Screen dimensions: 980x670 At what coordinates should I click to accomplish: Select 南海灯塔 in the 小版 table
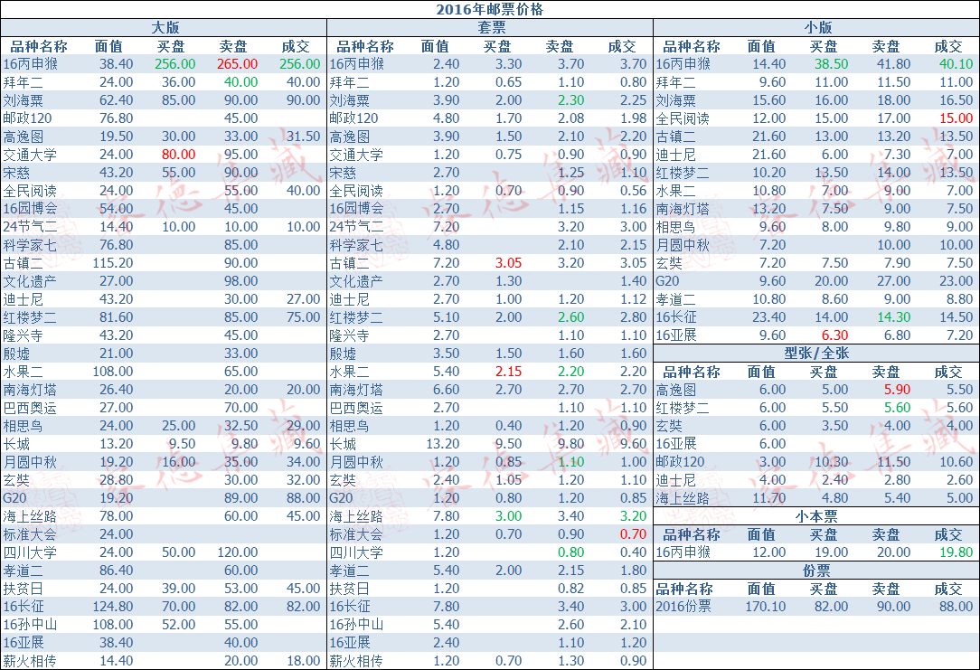683,209
